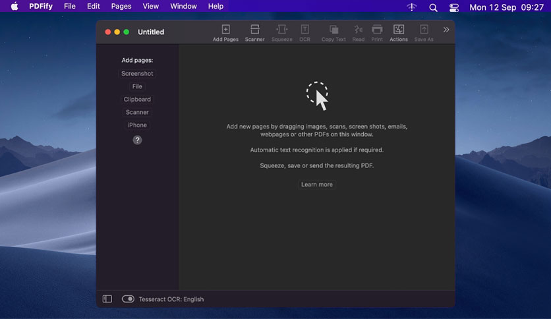Open the Pages menu

[x=121, y=7]
